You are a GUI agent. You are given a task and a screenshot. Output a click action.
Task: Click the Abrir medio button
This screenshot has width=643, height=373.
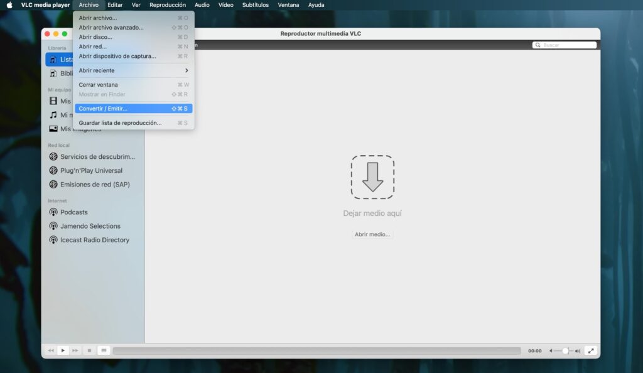tap(372, 234)
